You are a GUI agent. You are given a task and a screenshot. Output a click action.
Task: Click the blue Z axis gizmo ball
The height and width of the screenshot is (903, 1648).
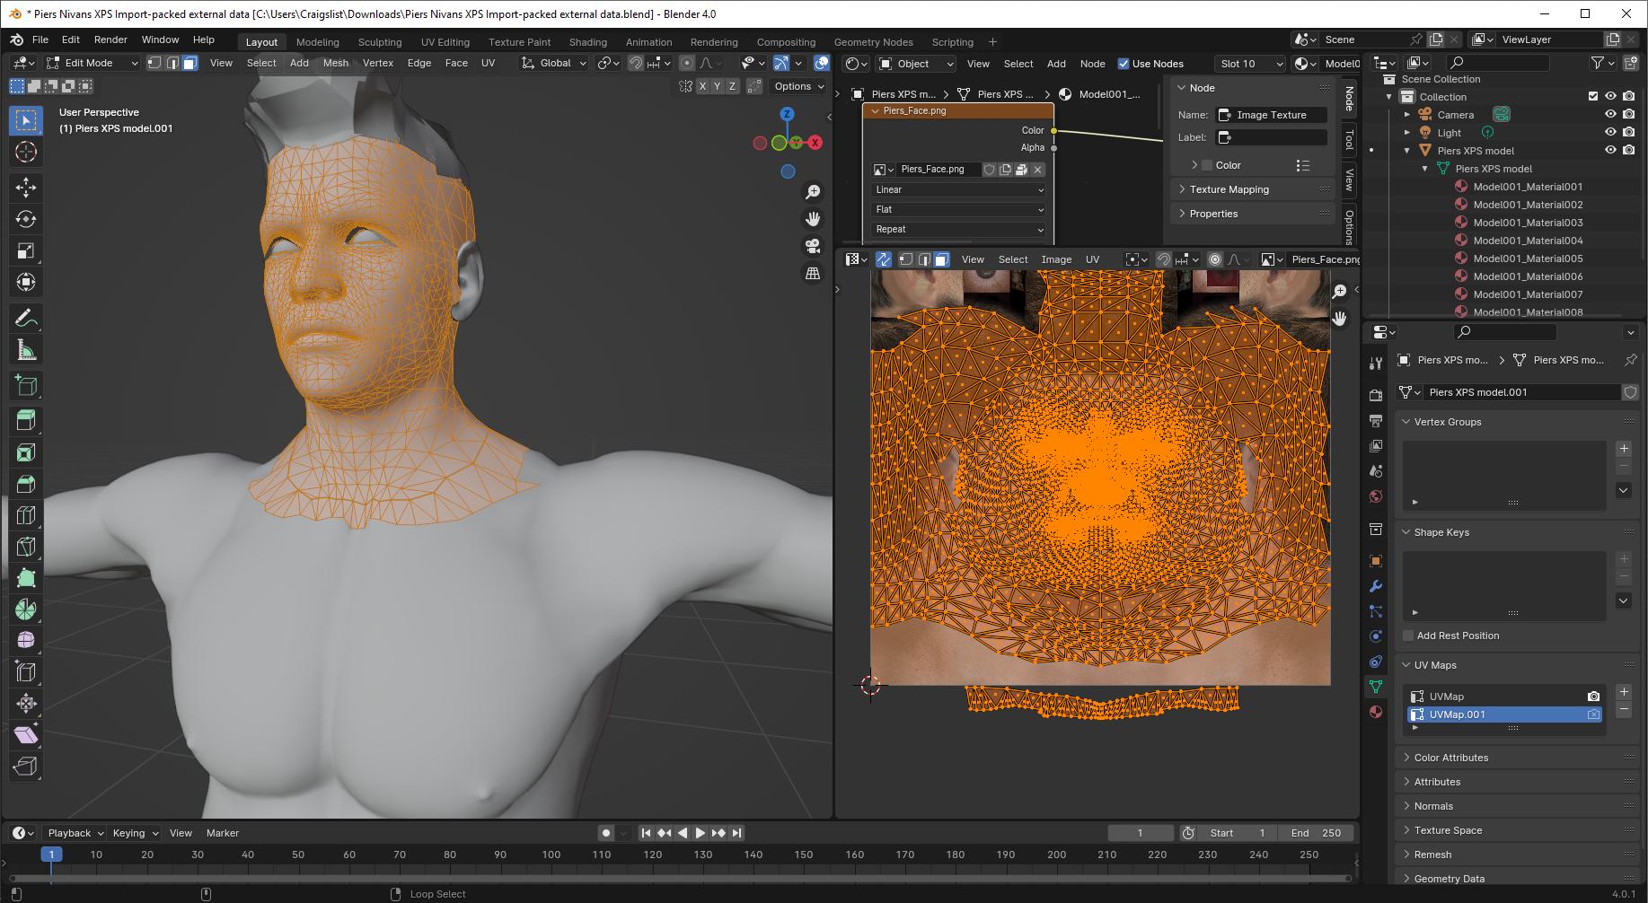click(787, 114)
